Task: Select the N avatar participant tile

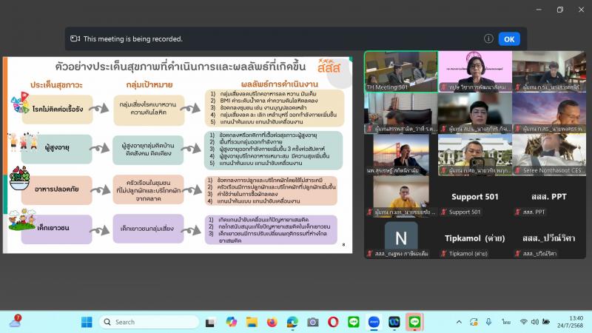Action: click(x=401, y=238)
